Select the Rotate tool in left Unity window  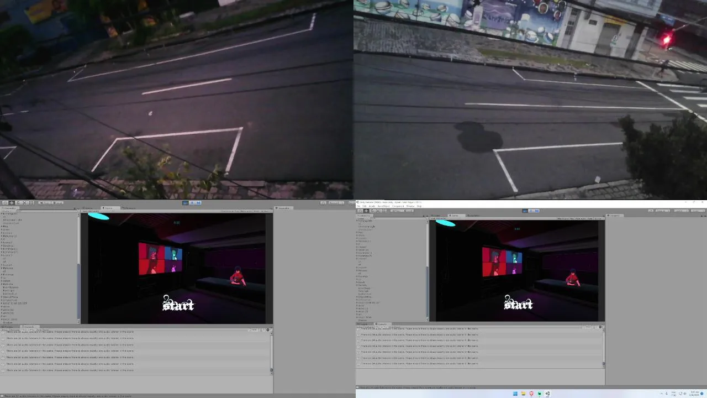[x=18, y=203]
